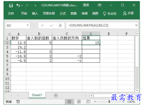
Task: Expand the formula bar chevron
Action: tap(136, 25)
